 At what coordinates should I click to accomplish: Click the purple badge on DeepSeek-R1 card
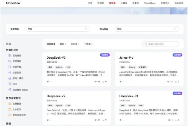click(x=178, y=93)
